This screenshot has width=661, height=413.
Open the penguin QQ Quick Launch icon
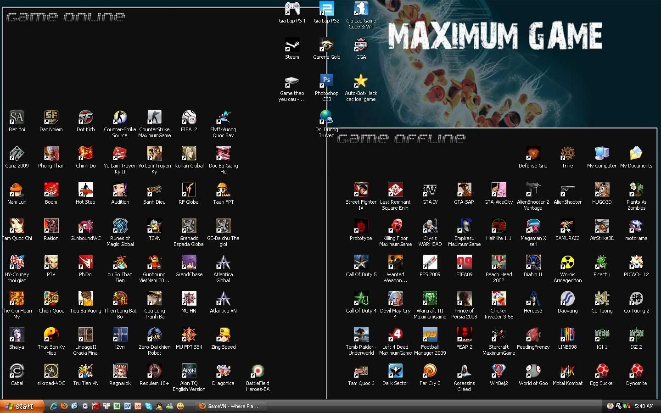[x=159, y=406]
